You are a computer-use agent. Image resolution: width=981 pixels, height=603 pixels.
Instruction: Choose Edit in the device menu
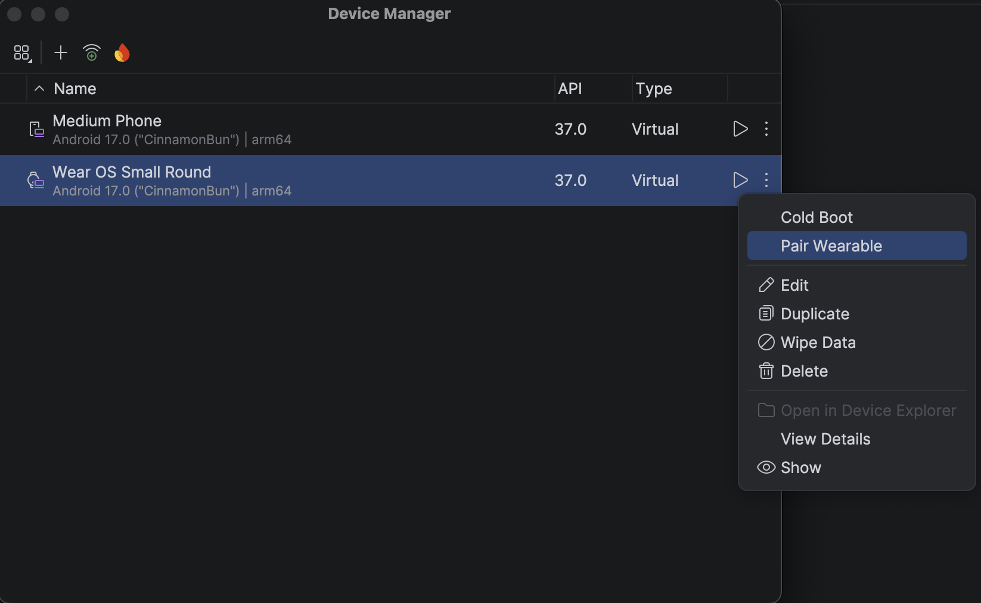click(857, 285)
